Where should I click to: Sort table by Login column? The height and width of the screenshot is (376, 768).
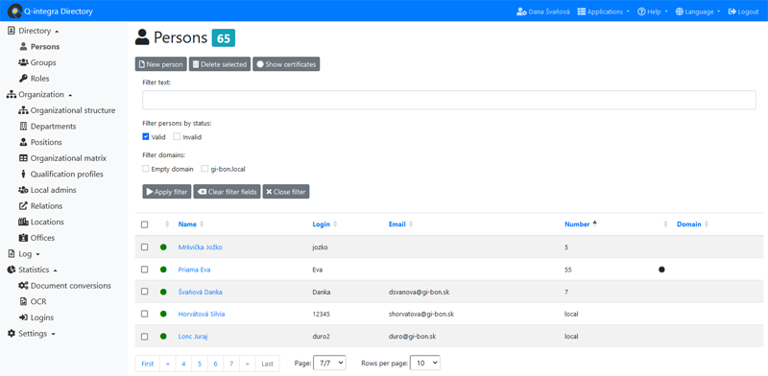(x=321, y=224)
